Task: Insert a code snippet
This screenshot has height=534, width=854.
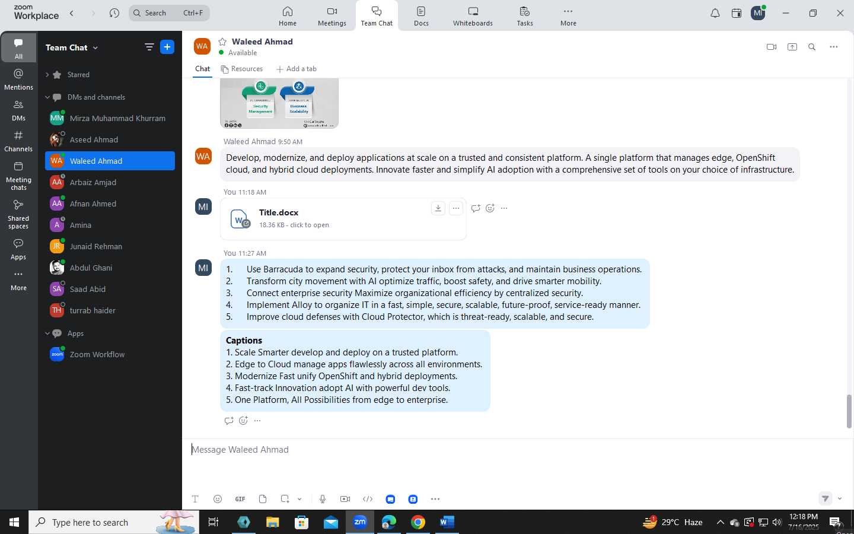Action: pyautogui.click(x=368, y=499)
